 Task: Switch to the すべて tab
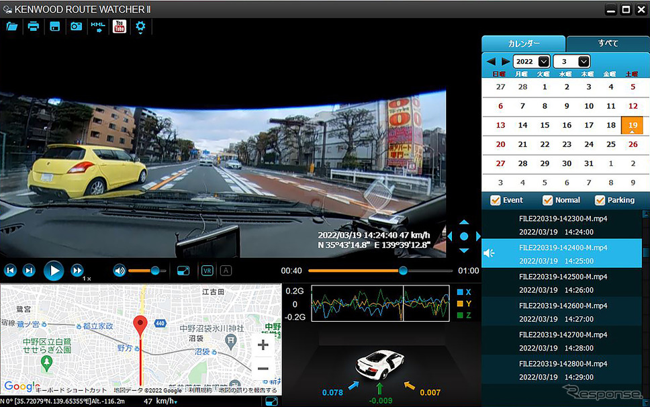pyautogui.click(x=608, y=43)
